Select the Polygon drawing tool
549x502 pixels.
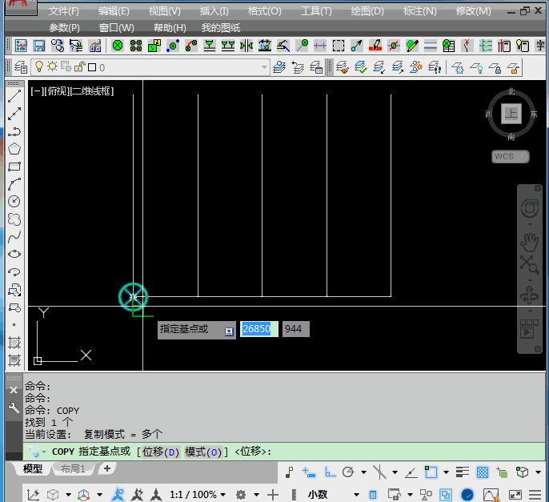click(14, 149)
